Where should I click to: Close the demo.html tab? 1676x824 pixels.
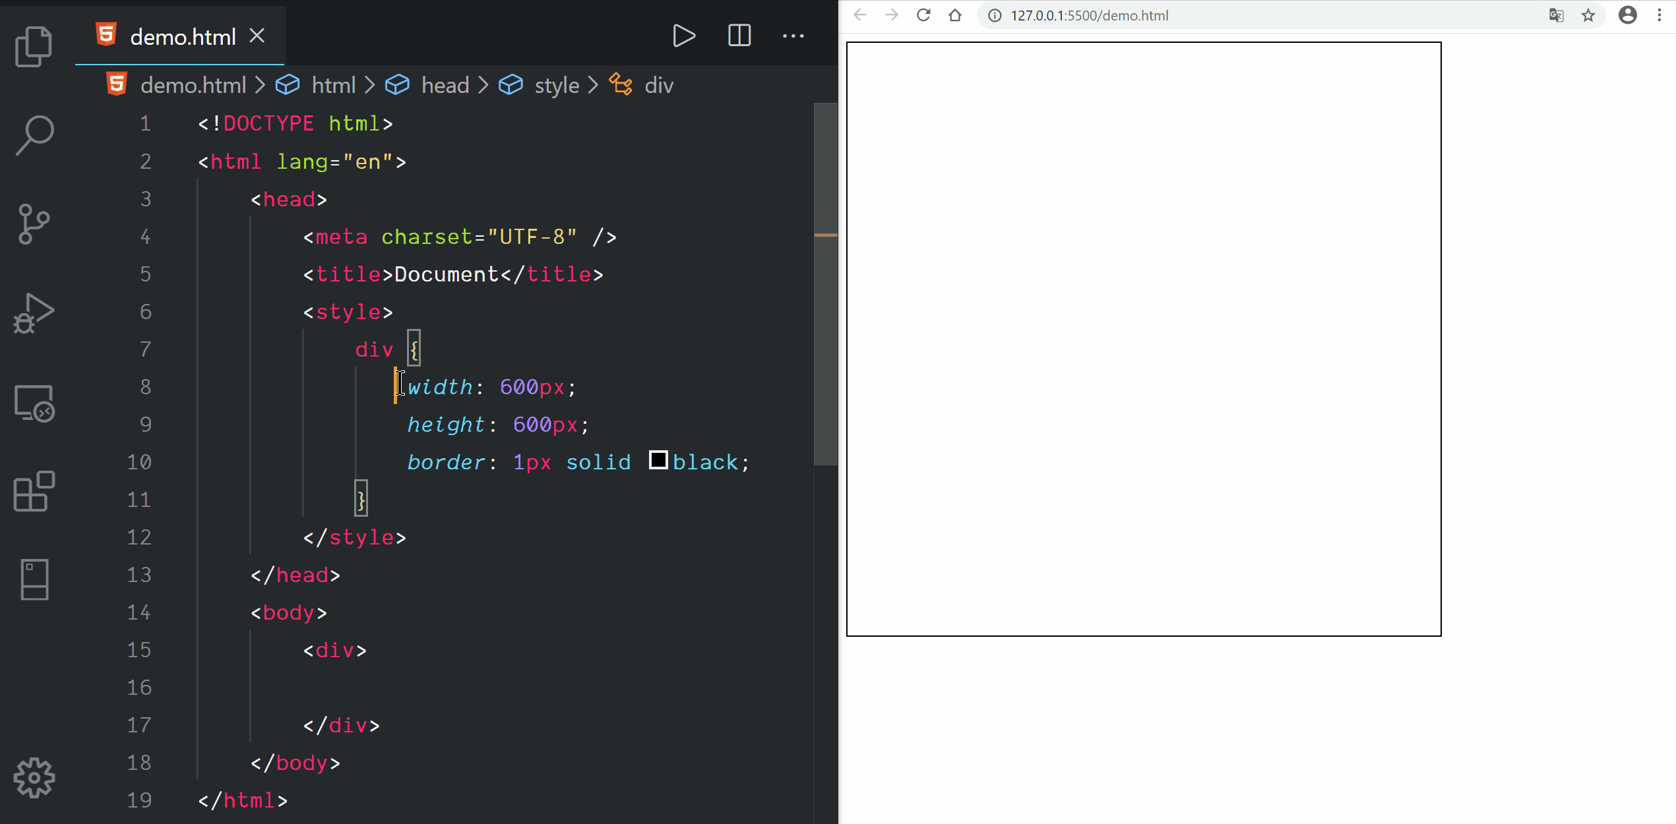click(x=257, y=36)
